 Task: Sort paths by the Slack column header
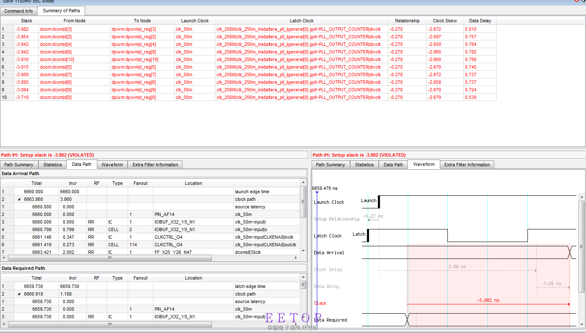point(27,21)
